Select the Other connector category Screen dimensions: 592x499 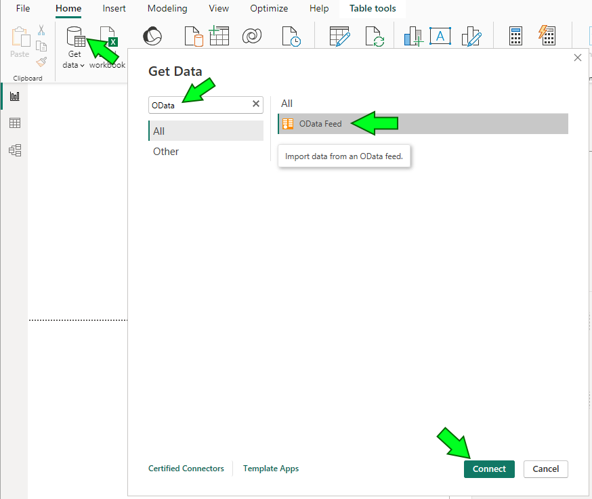point(206,152)
